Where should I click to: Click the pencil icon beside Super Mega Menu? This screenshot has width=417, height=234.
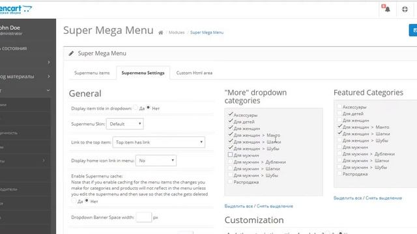click(x=71, y=53)
